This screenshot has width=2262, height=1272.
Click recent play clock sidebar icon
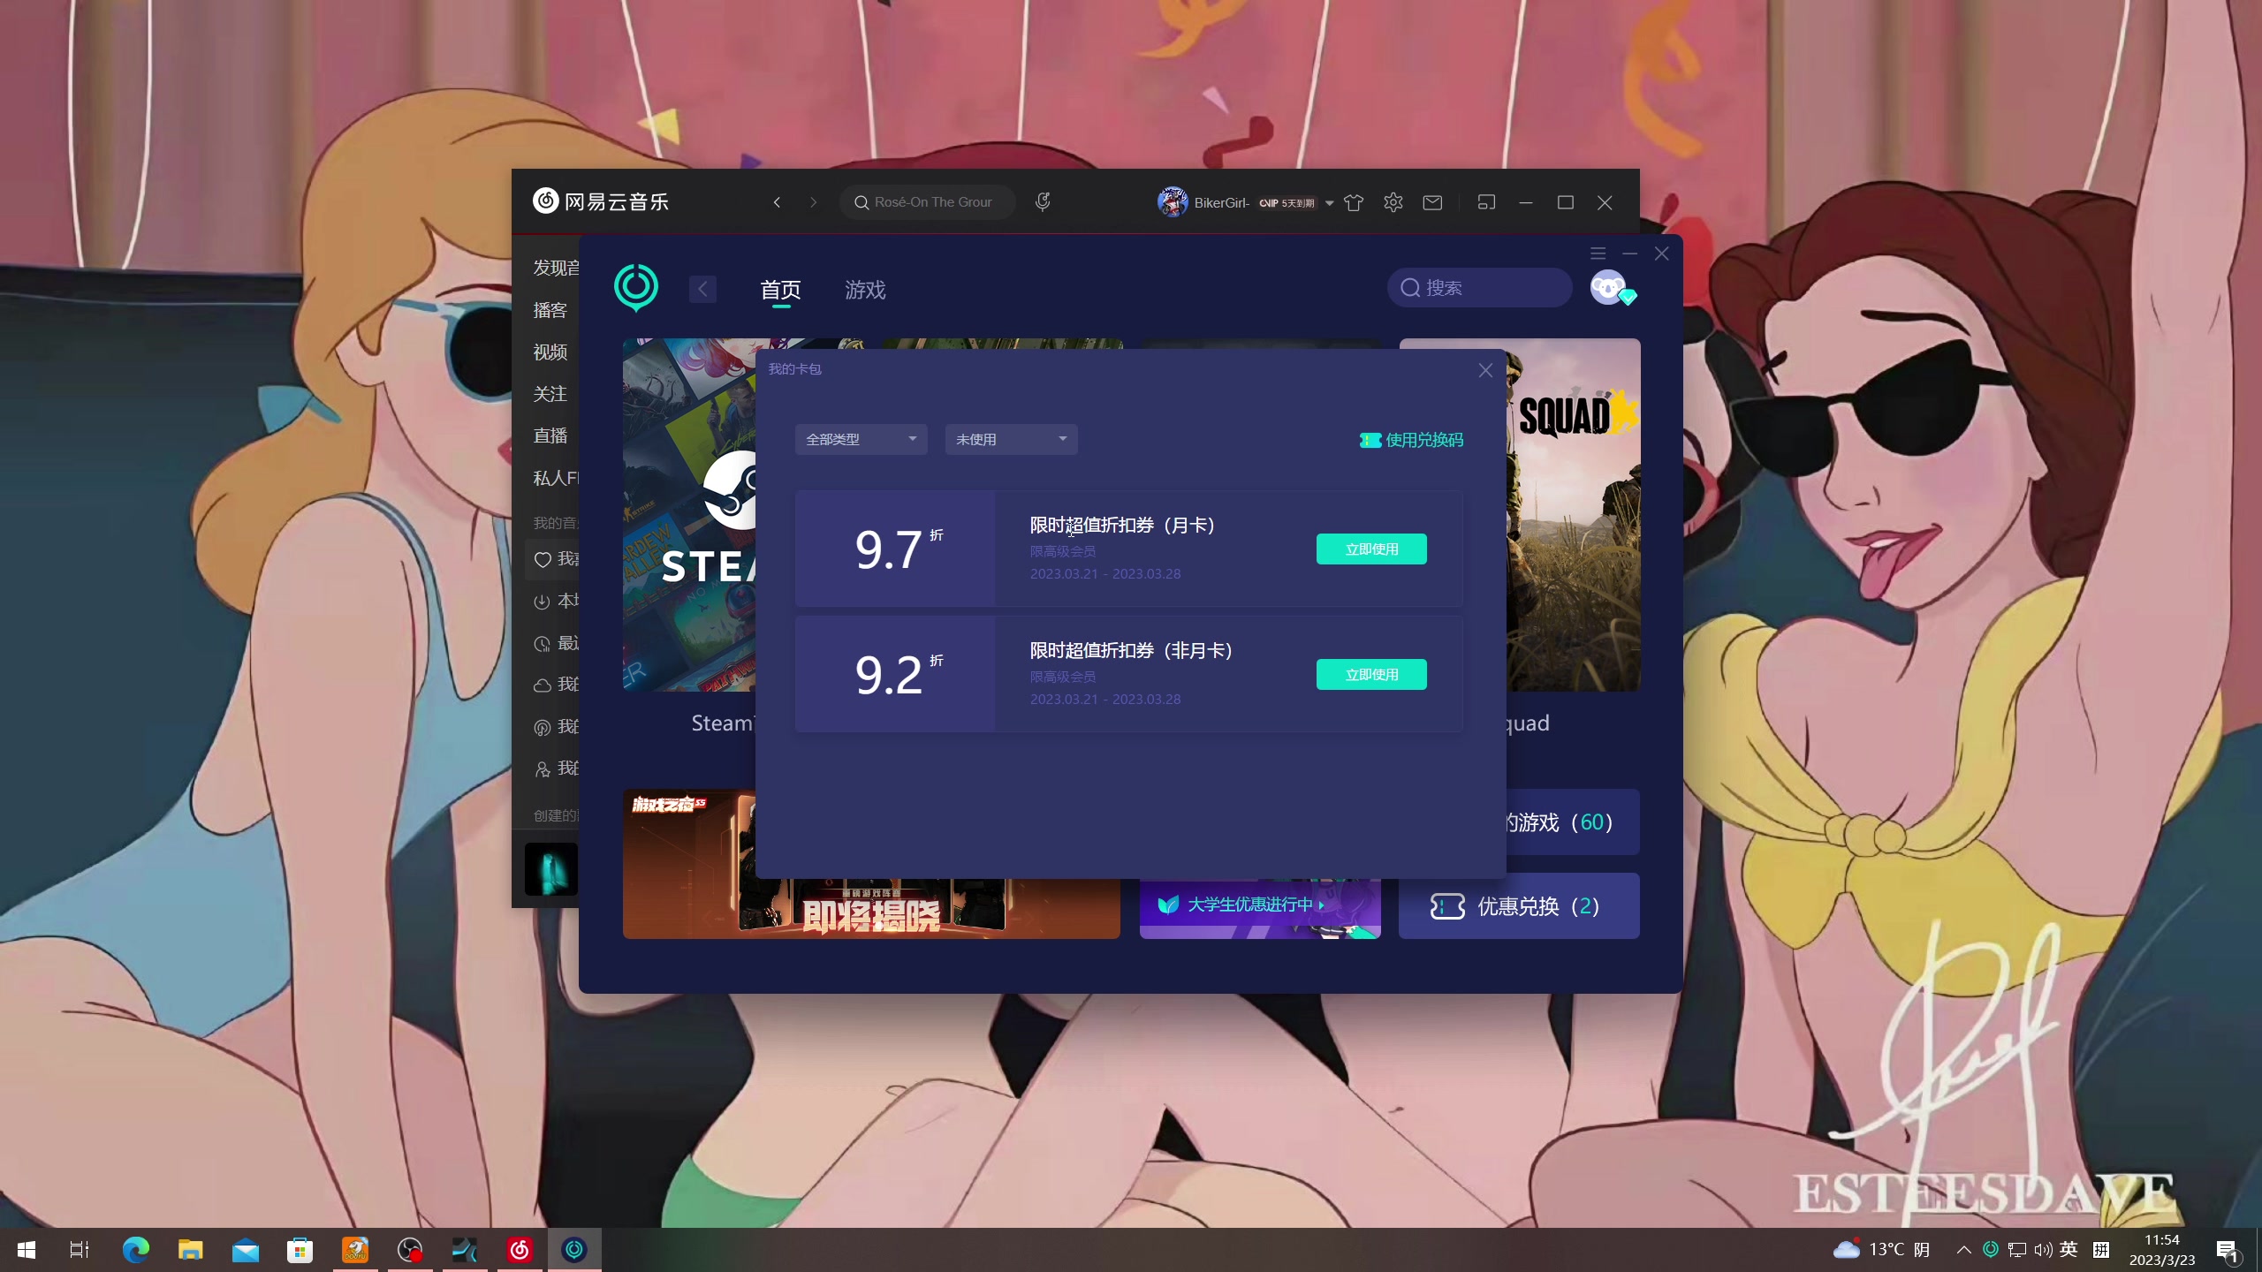[542, 643]
